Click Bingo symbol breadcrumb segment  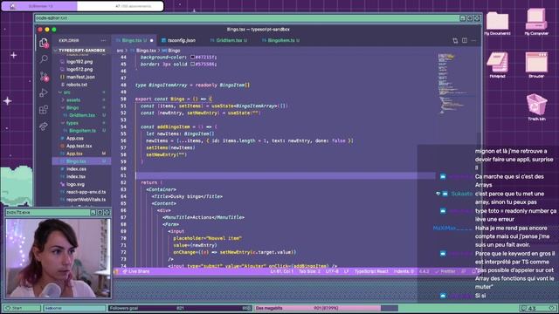[x=174, y=51]
